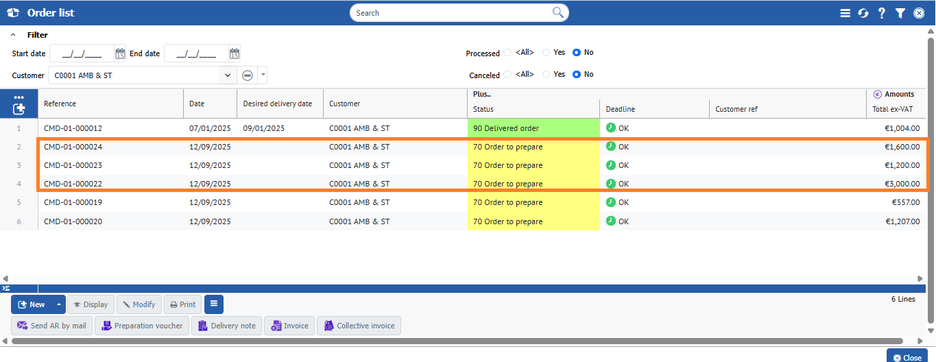Click the Preparation voucher button
Screen dimensions: 936x362
pos(142,326)
